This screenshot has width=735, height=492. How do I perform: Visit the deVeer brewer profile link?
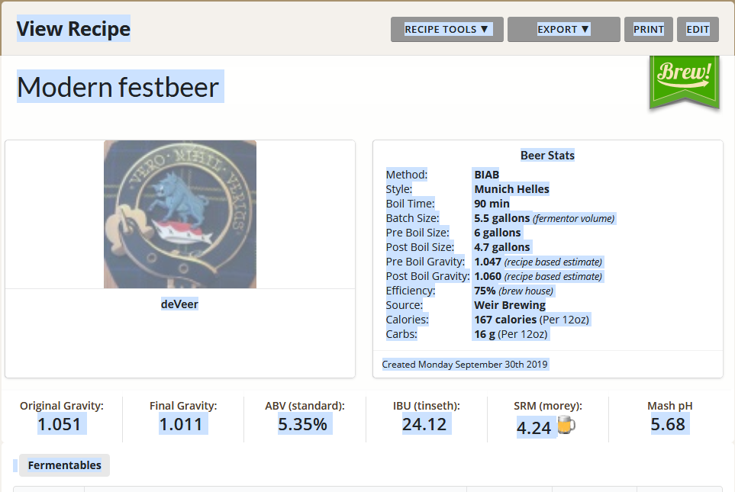click(x=179, y=304)
